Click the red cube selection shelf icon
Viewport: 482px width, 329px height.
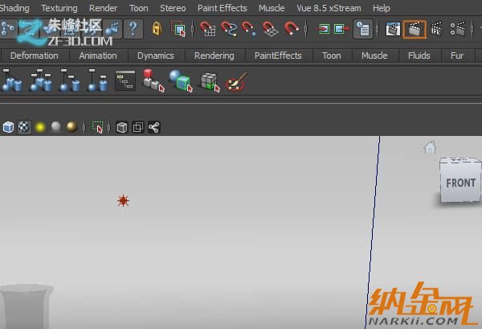pyautogui.click(x=153, y=80)
